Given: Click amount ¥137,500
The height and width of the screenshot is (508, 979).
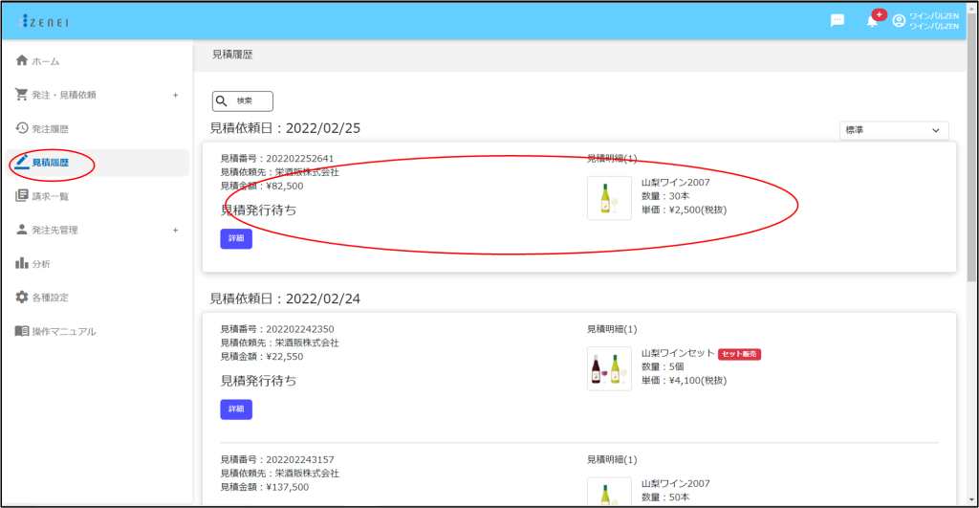Looking at the screenshot, I should pos(287,487).
